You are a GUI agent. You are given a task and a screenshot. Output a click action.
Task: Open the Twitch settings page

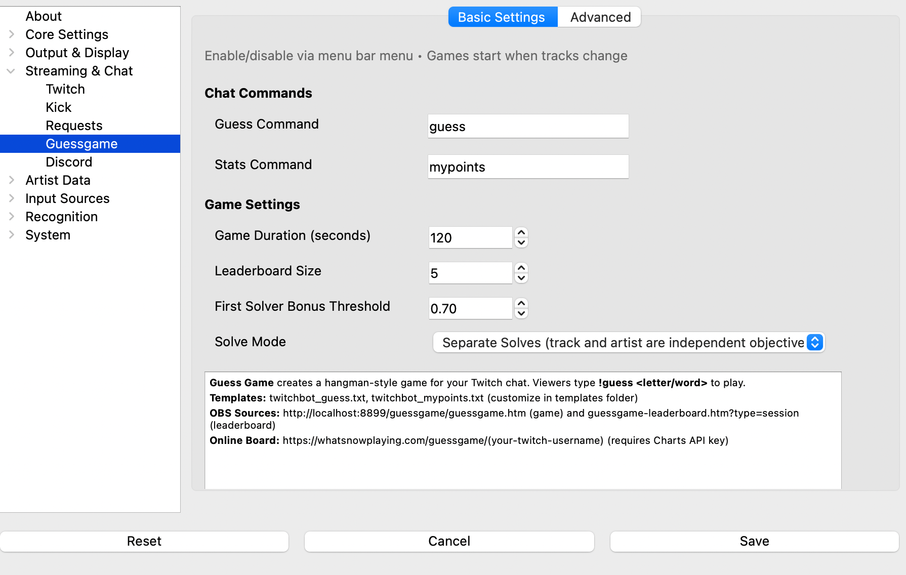[65, 89]
